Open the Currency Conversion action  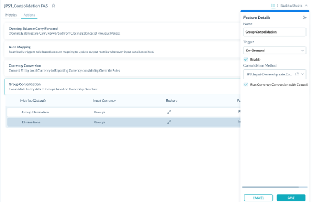(x=122, y=68)
